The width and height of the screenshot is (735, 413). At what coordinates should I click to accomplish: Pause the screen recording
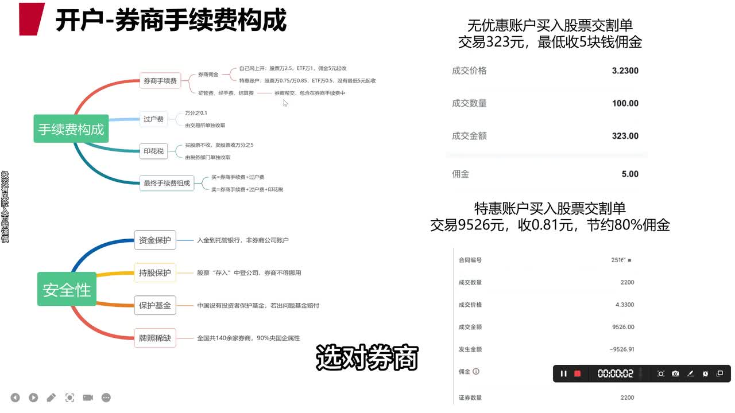coord(563,373)
